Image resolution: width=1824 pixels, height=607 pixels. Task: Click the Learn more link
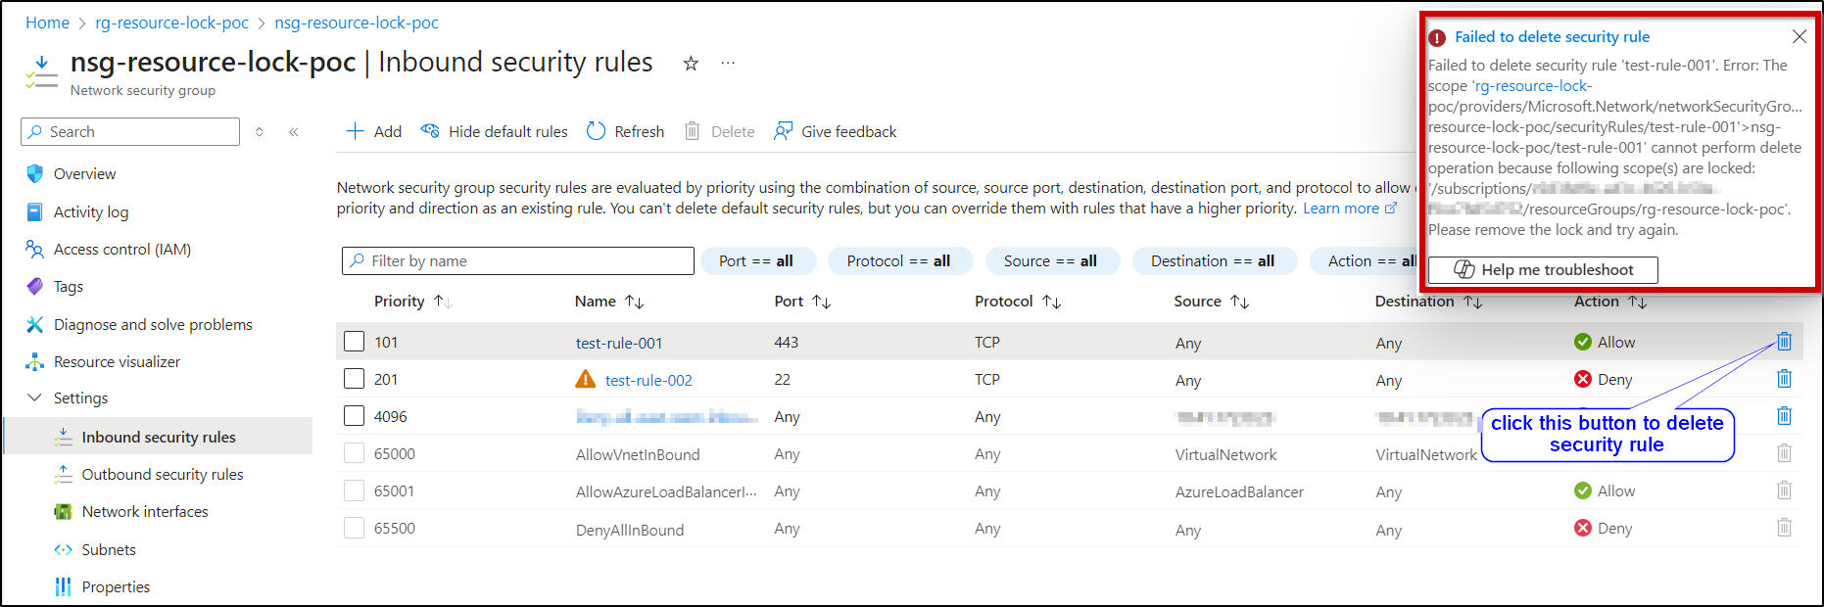[1349, 209]
